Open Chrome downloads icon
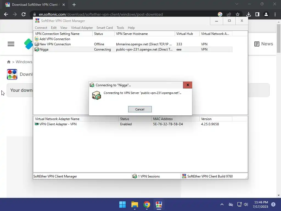 tap(249, 14)
